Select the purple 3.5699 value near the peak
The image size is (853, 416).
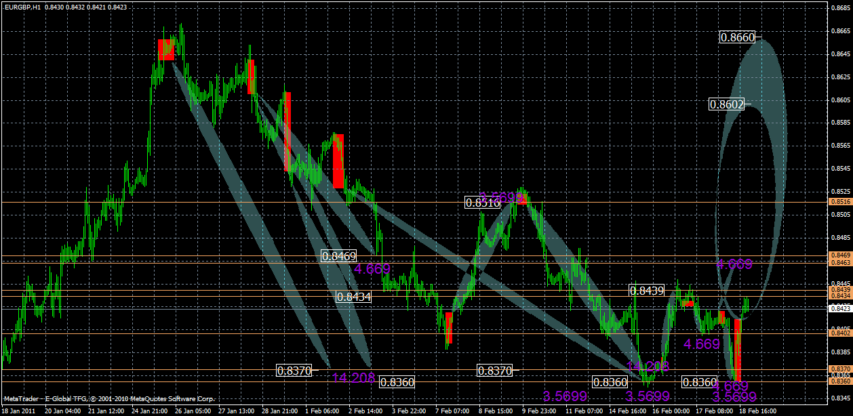500,199
